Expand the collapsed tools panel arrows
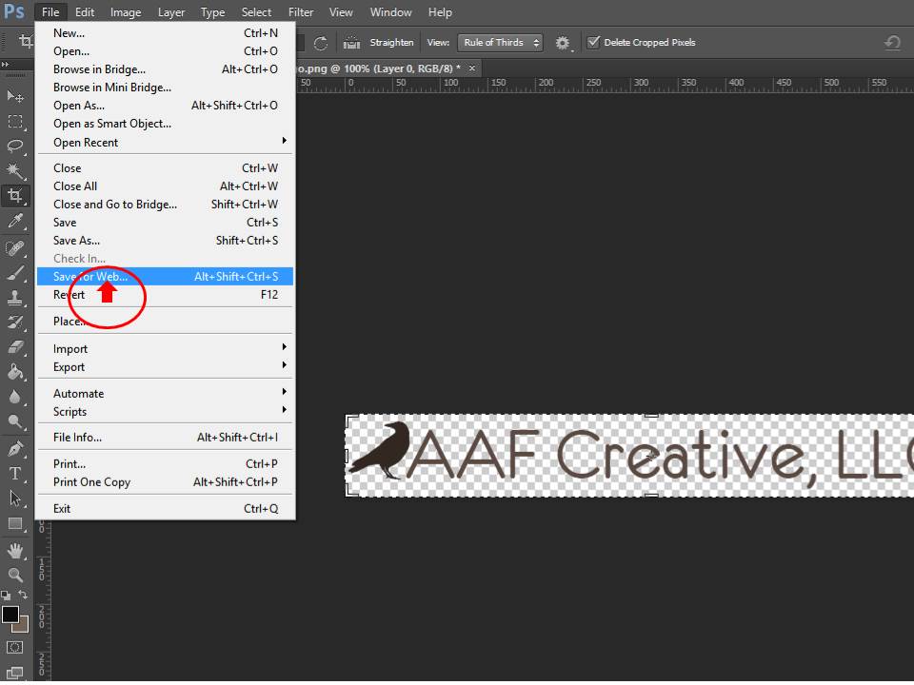Screen dimensions: 914x685 tap(6, 64)
